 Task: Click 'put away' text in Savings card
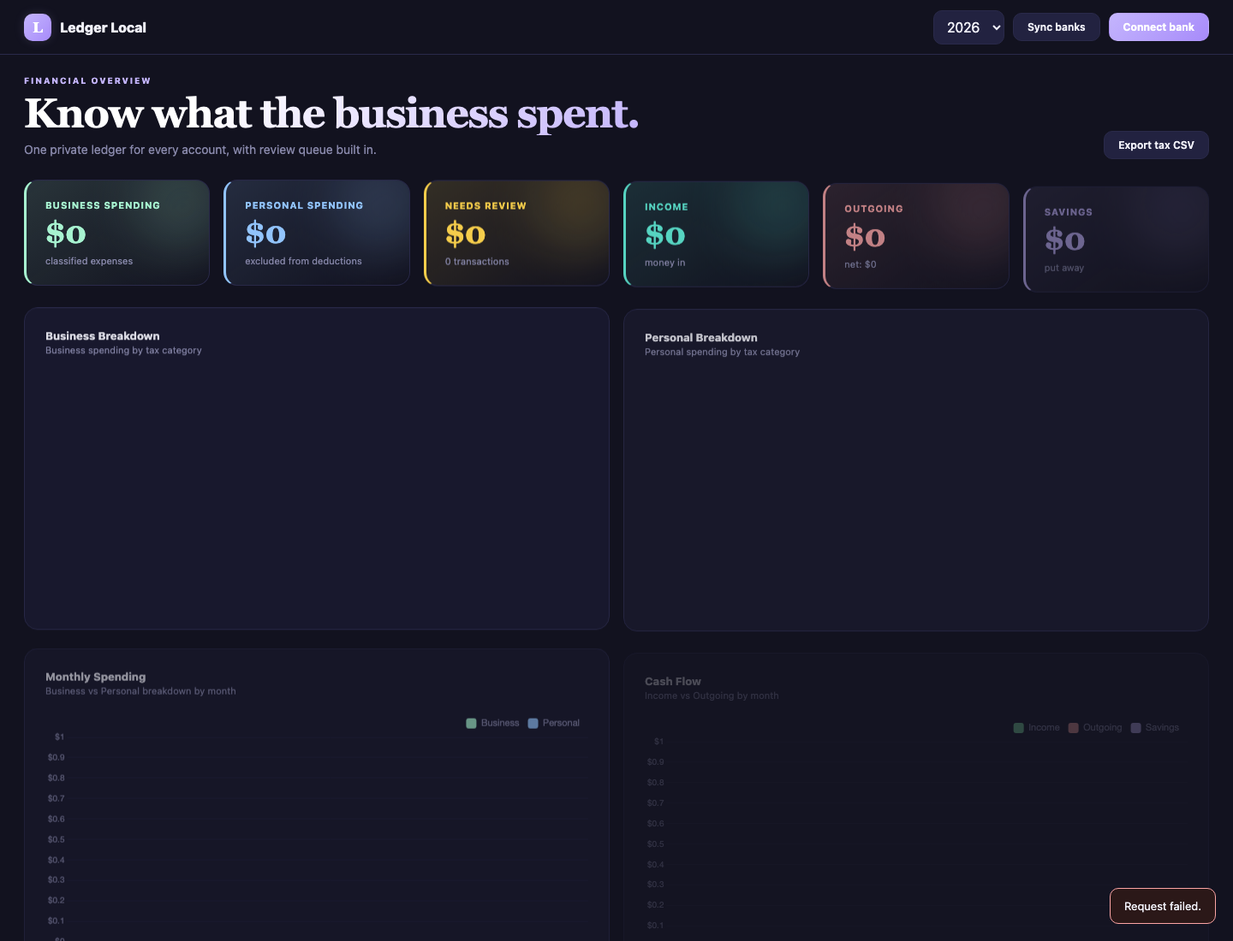pyautogui.click(x=1064, y=268)
